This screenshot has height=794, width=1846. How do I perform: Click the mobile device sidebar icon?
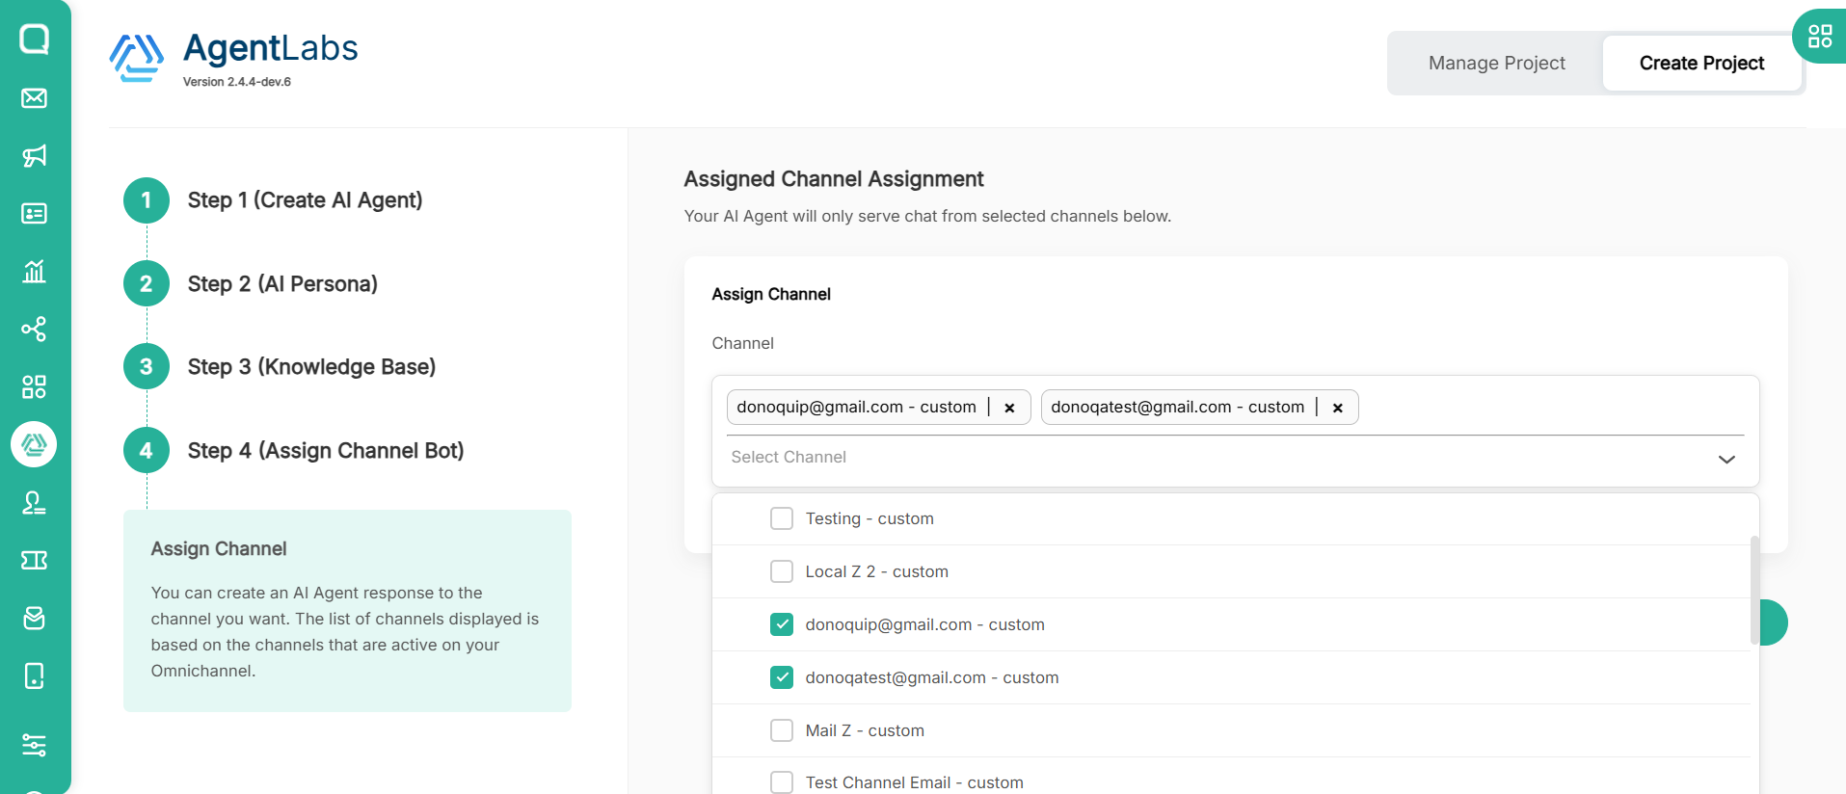34,675
